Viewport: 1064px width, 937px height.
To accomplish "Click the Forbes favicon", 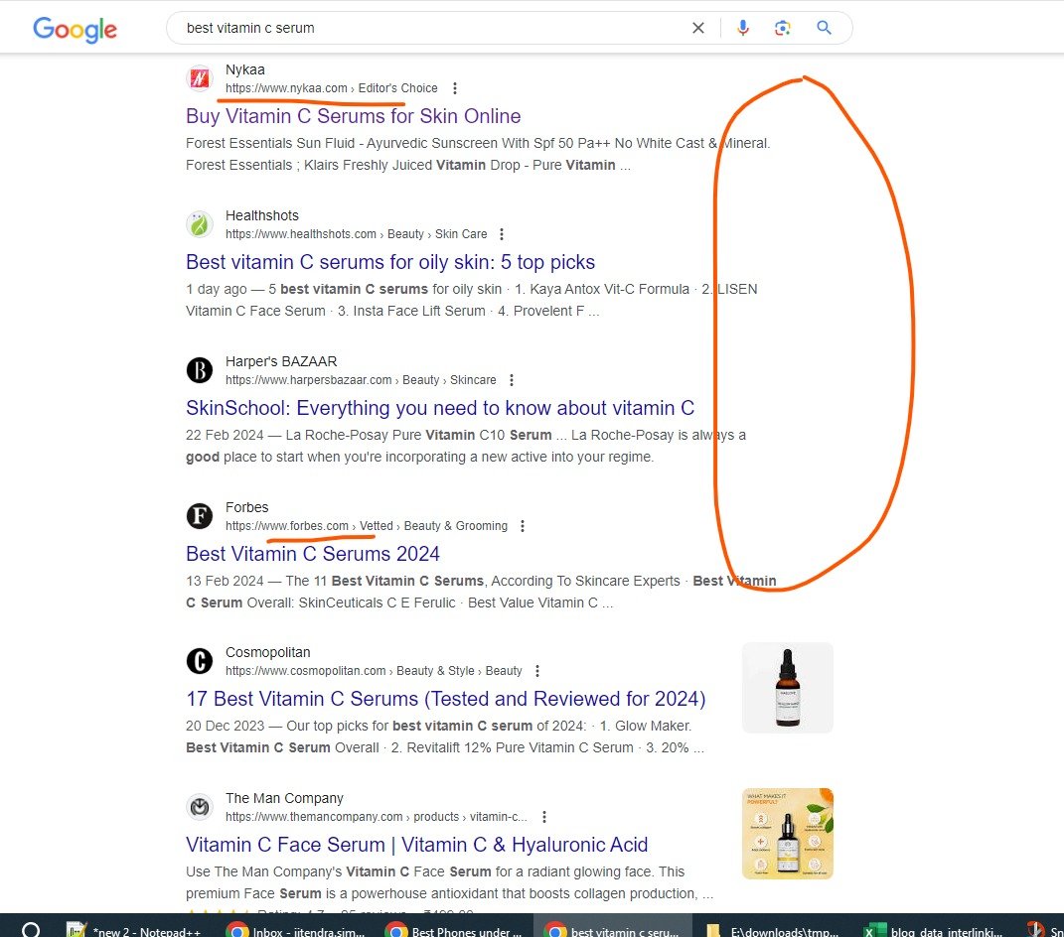I will [200, 516].
